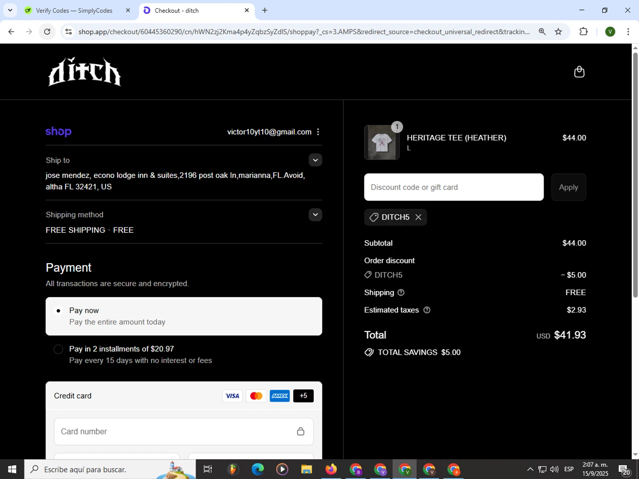Viewport: 639px width, 479px height.
Task: Open Microsoft Edge from the taskbar
Action: 257,469
